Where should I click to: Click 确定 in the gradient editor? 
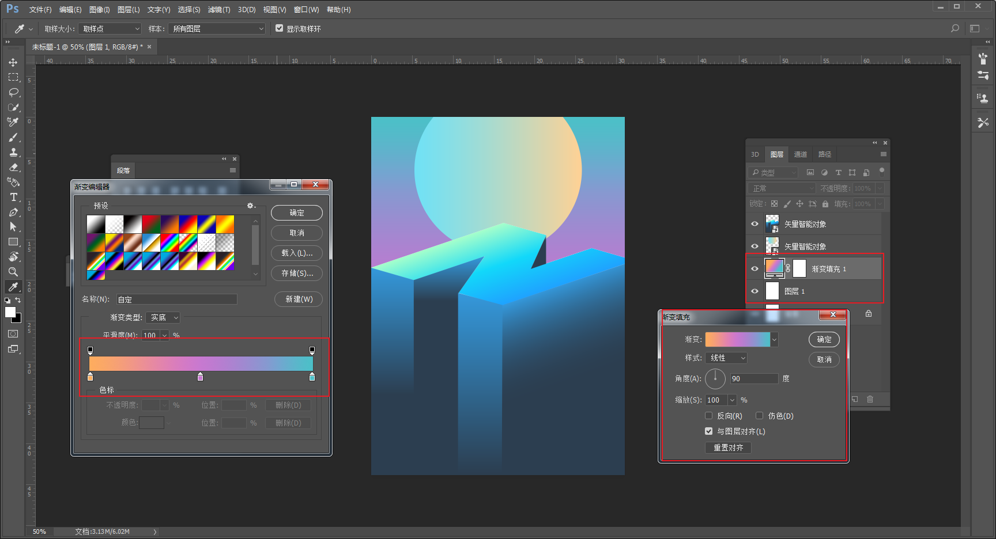(x=297, y=213)
